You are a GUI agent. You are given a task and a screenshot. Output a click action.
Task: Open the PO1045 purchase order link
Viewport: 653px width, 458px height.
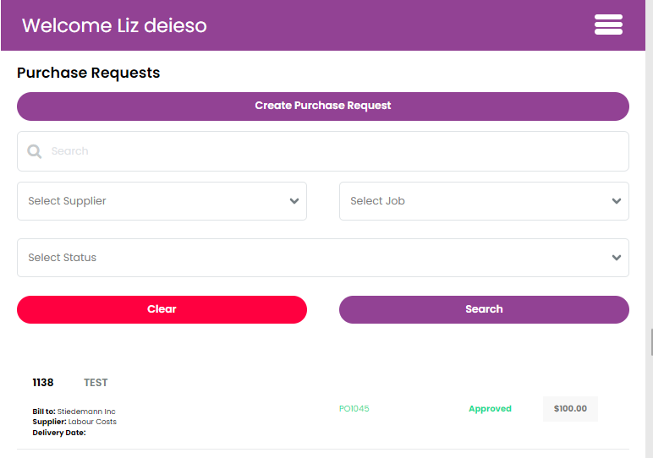pos(354,408)
